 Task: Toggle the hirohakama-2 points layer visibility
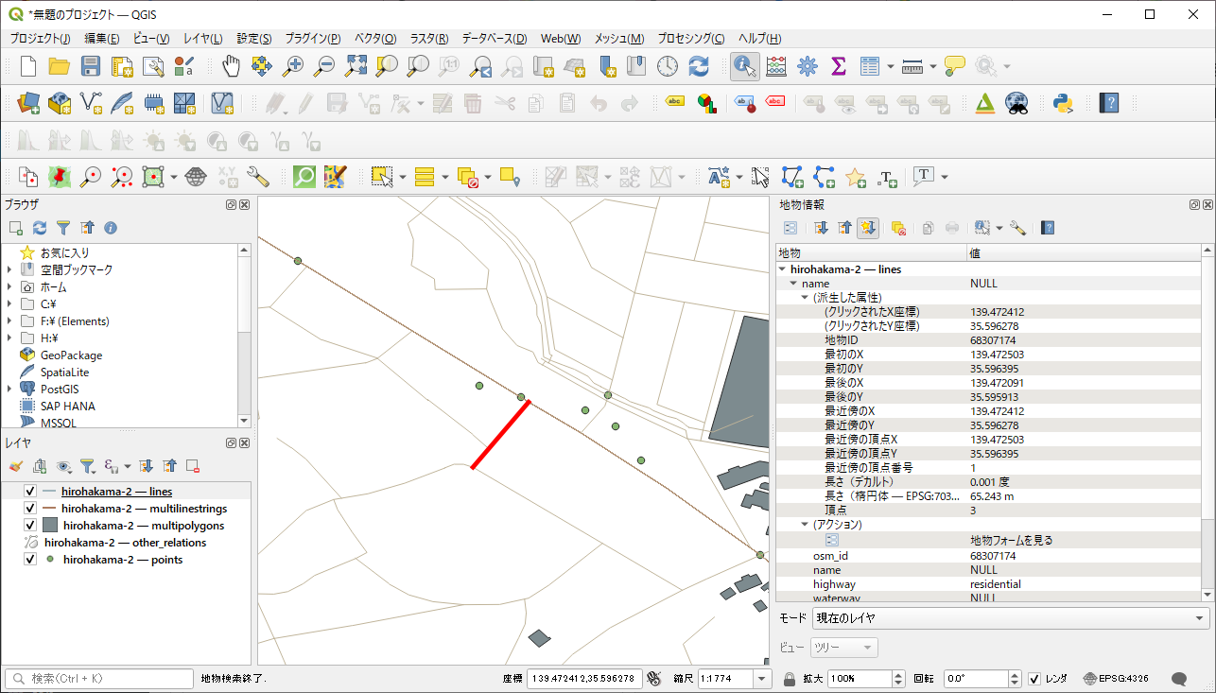[x=29, y=560]
